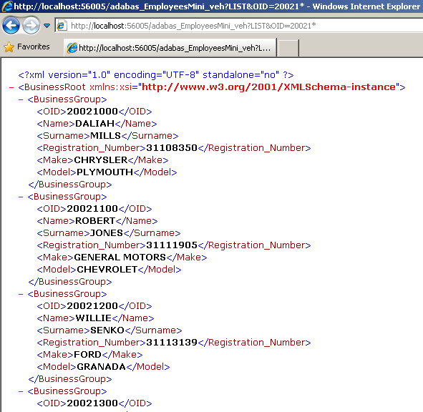Screen dimensions: 423x412
Task: Click the registration number 31108350
Action: 172,148
